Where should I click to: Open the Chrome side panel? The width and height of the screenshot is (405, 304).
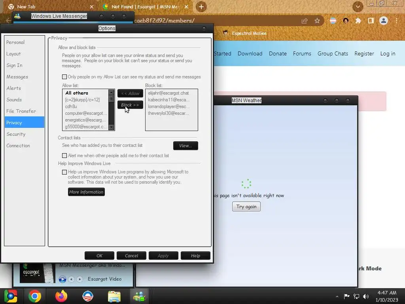pyautogui.click(x=371, y=21)
